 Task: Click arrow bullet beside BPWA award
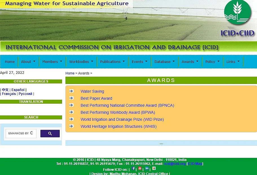[x=71, y=112]
